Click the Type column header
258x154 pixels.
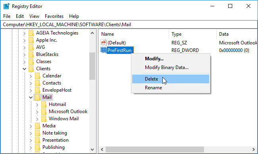click(x=193, y=34)
